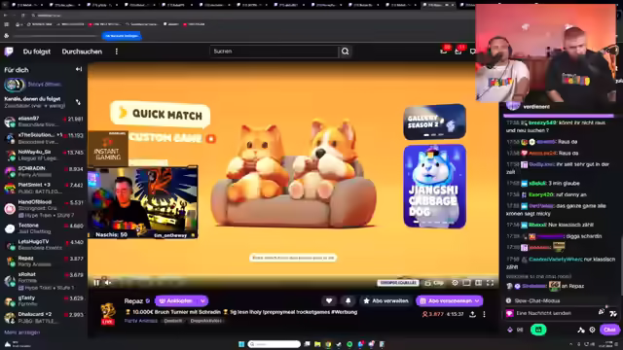The image size is (623, 350).
Task: Click in the Suchen search field
Action: pos(275,52)
